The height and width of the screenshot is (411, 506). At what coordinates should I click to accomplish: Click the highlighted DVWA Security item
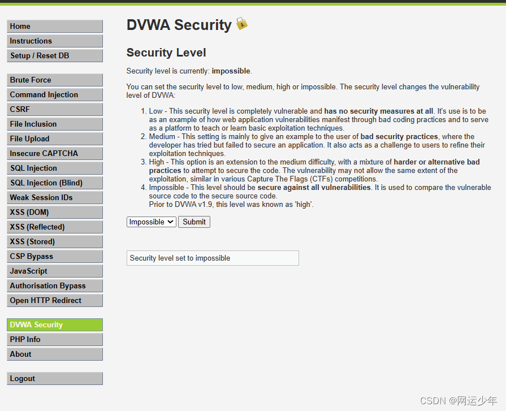[54, 325]
